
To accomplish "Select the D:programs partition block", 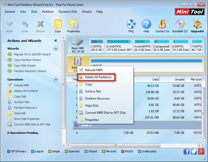I will click(162, 46).
